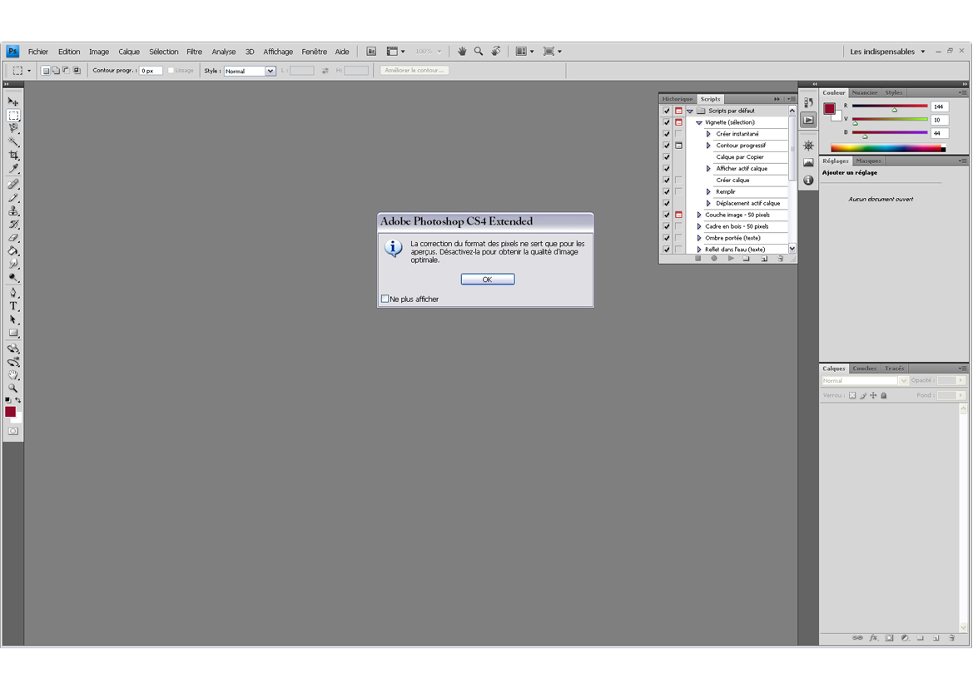Toggle the checkmark for 'Vignette (sélection)'

pos(667,122)
